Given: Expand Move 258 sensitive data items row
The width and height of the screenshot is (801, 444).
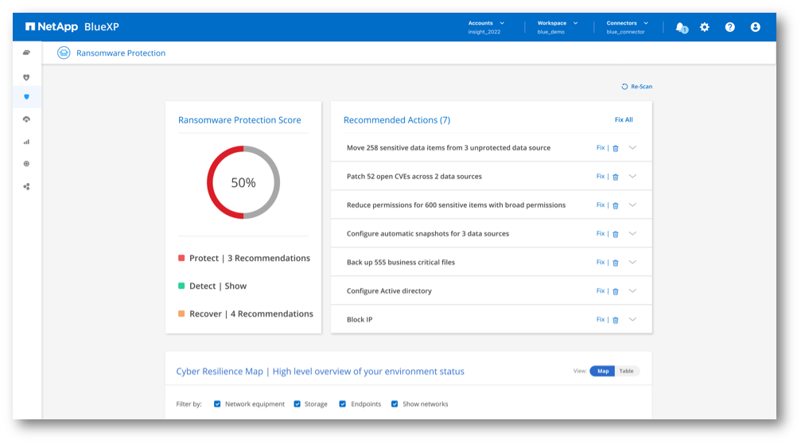Looking at the screenshot, I should point(632,148).
